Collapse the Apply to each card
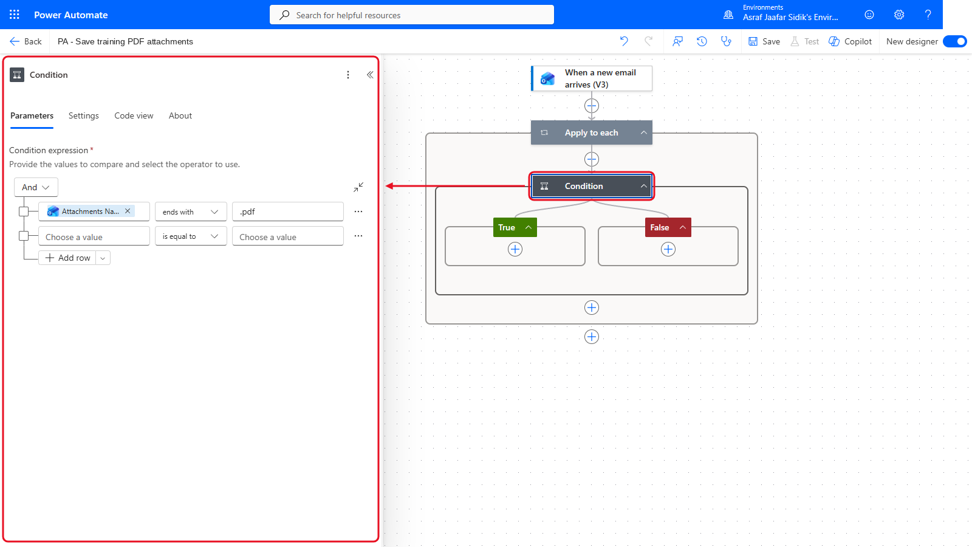The width and height of the screenshot is (972, 547). [643, 132]
